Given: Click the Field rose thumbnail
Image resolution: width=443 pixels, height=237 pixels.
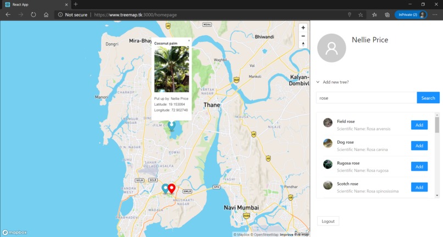Looking at the screenshot, I should (x=328, y=123).
